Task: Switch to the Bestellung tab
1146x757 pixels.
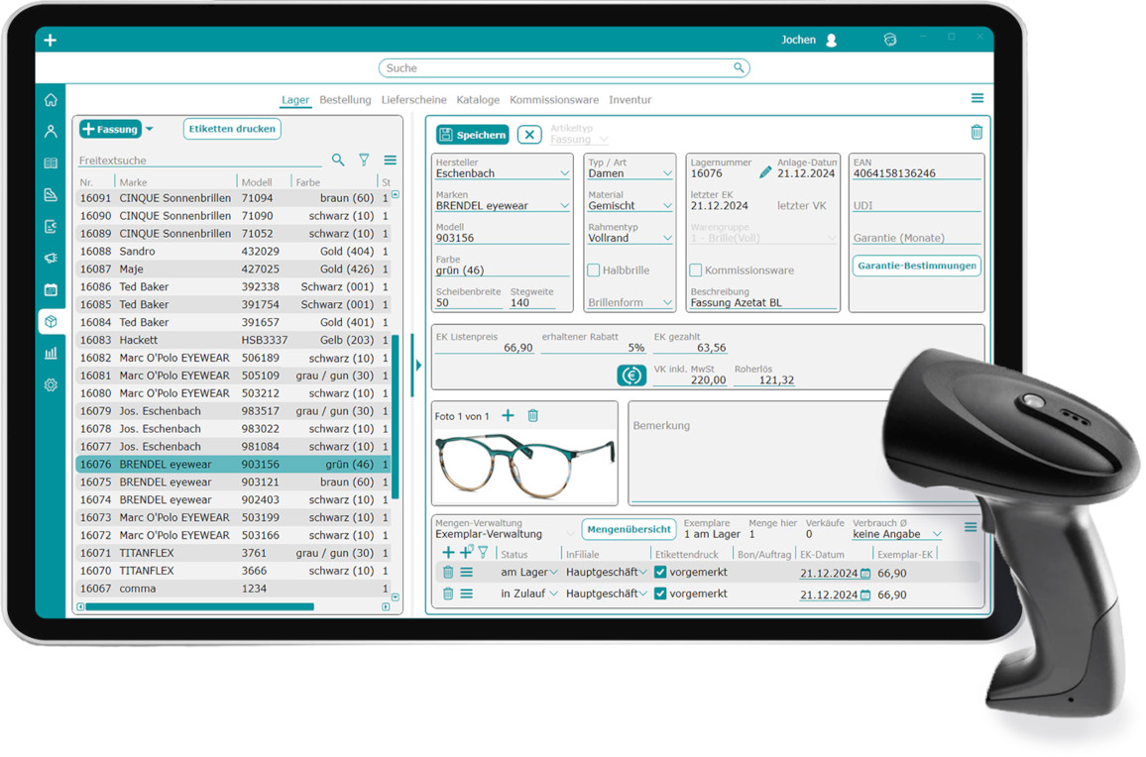Action: 345,100
